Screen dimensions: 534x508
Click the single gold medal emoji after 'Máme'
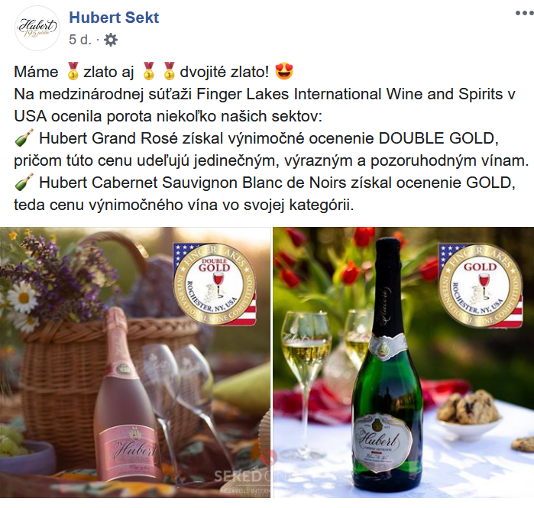tap(73, 72)
